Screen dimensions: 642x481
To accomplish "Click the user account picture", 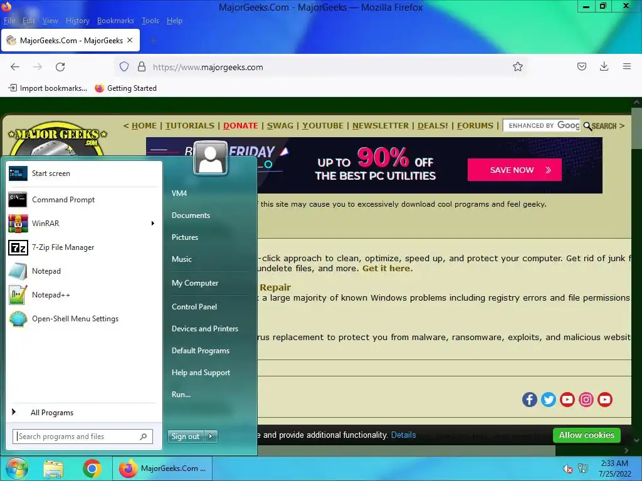I will tap(211, 158).
